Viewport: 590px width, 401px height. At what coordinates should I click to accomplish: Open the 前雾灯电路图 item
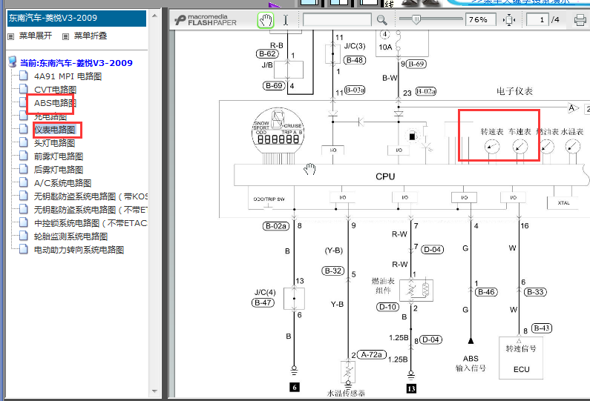[59, 156]
